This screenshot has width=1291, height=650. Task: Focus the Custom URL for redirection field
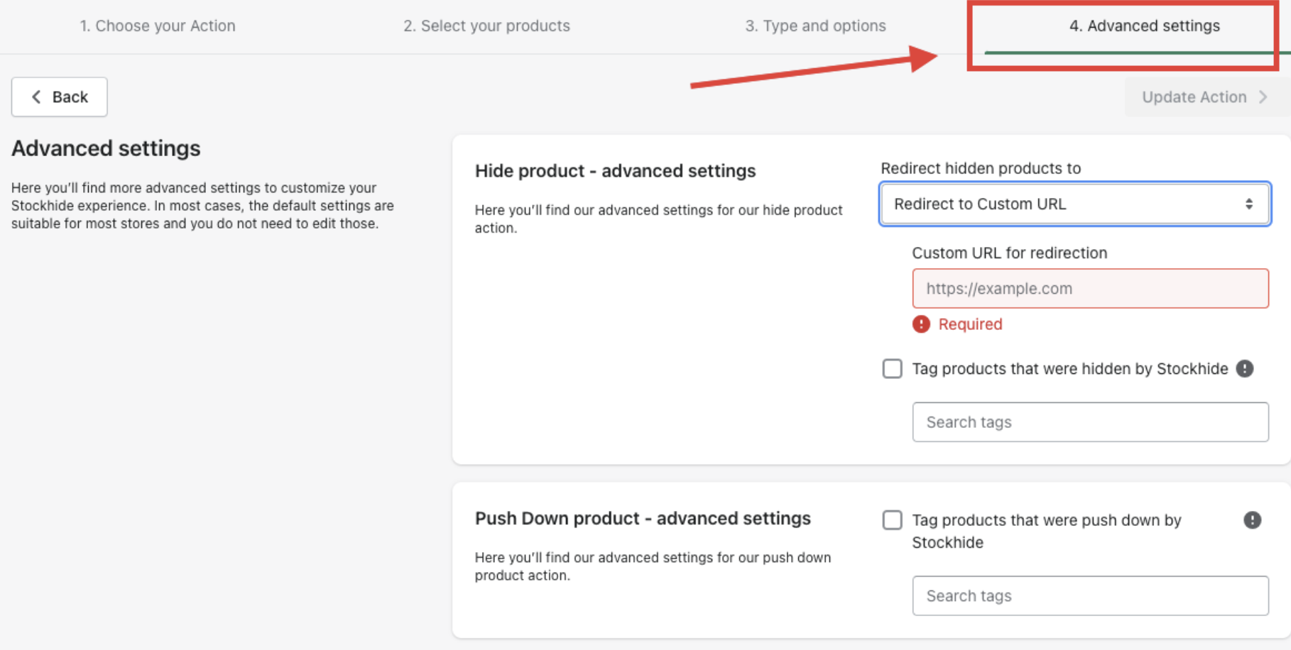tap(1090, 289)
